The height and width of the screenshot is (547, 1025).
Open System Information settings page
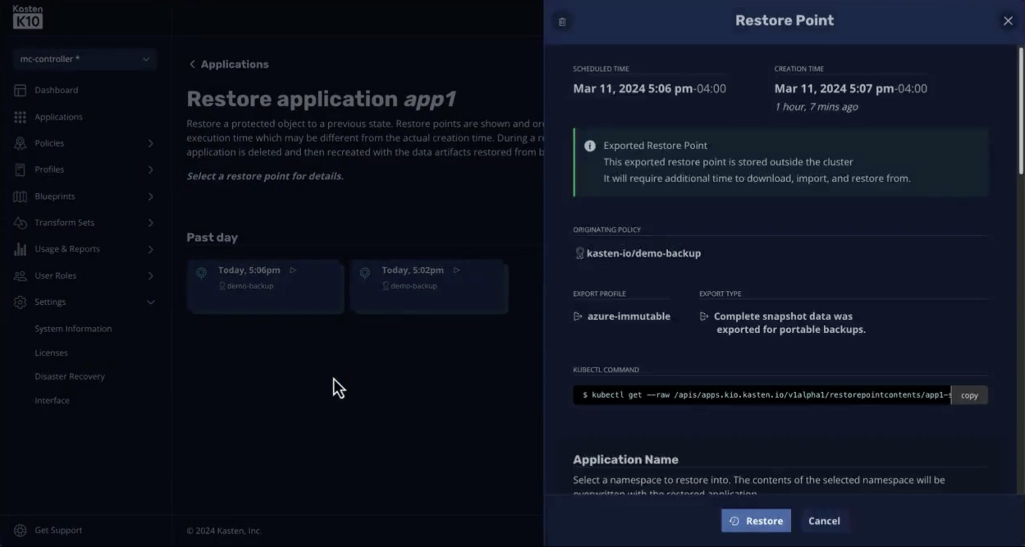(x=73, y=329)
